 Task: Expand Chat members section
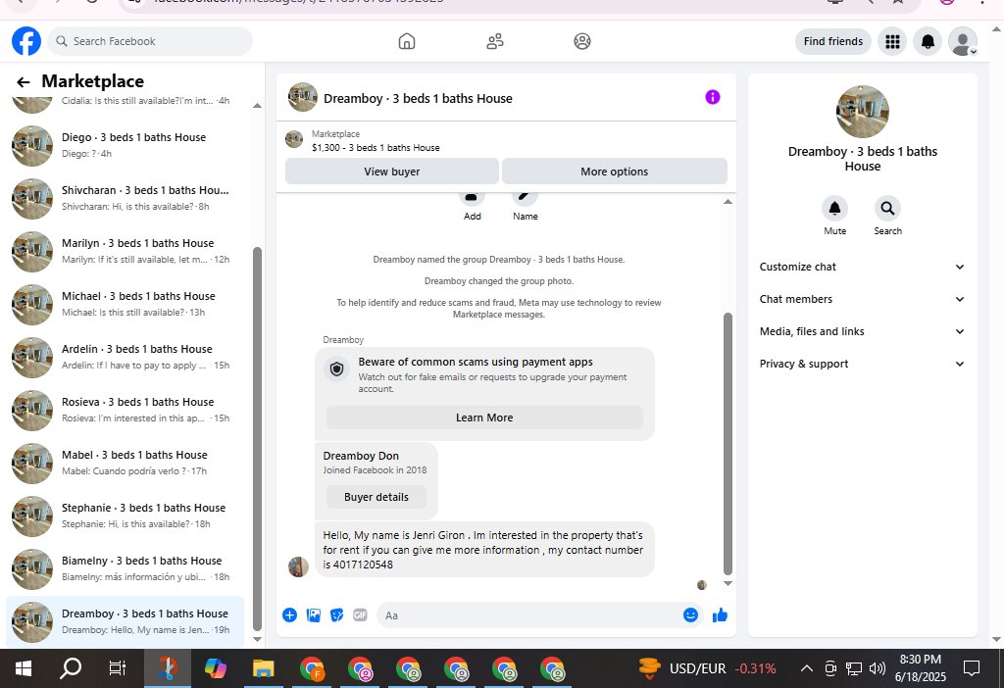click(862, 299)
